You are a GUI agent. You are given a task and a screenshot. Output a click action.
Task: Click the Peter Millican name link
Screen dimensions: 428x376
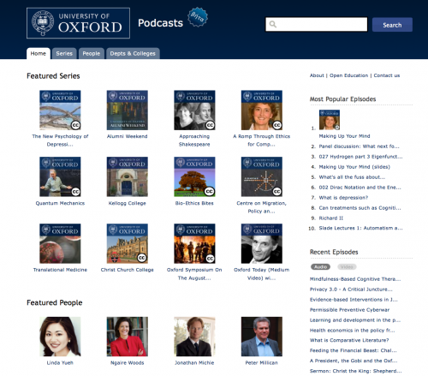(x=261, y=363)
